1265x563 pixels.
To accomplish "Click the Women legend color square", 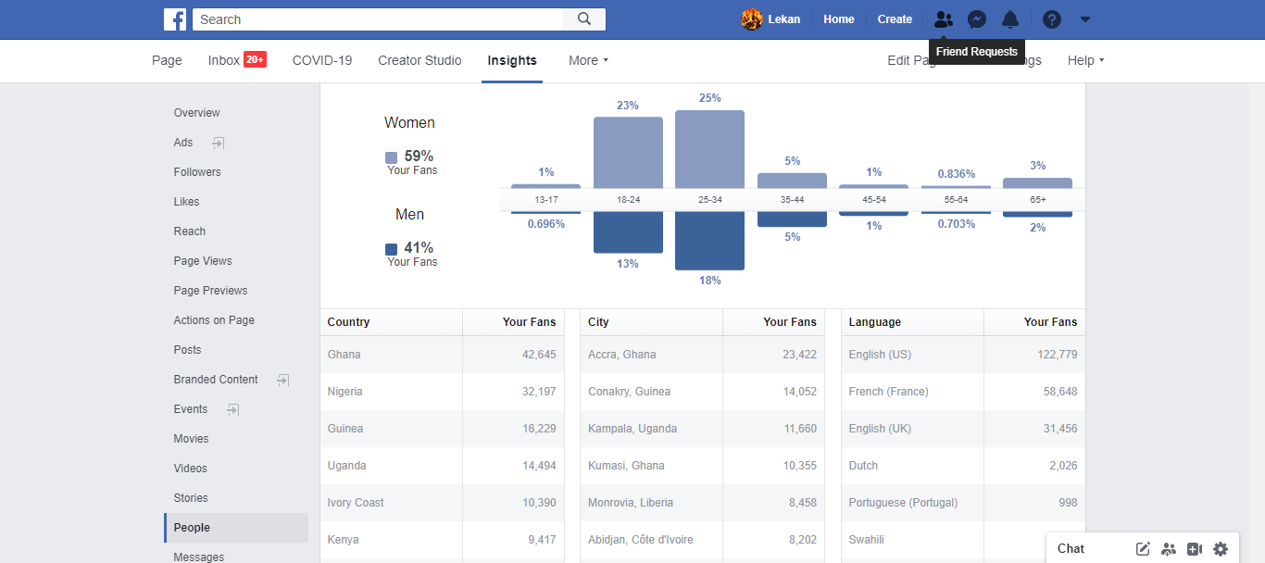I will pyautogui.click(x=392, y=157).
